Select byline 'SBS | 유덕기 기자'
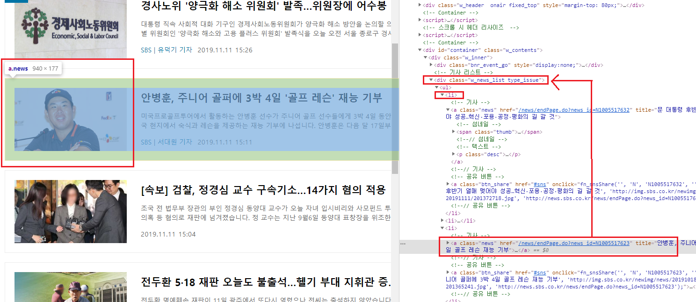This screenshot has height=302, width=696. tap(167, 50)
